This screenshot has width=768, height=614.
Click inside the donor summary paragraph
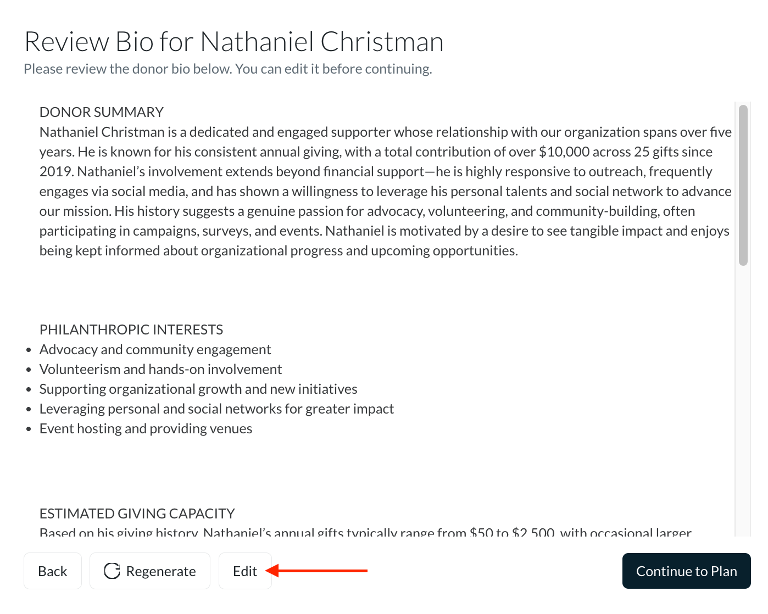pyautogui.click(x=386, y=191)
